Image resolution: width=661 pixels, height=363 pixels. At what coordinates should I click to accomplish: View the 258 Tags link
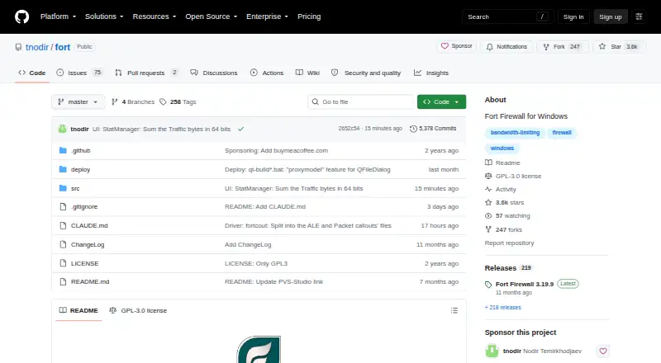click(178, 102)
